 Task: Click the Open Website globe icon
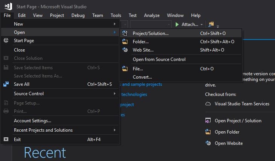click(x=208, y=143)
